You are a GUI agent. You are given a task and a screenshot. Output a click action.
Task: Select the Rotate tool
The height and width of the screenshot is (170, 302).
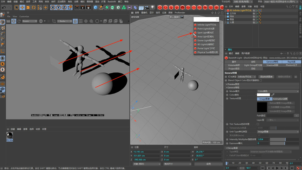[34, 7]
